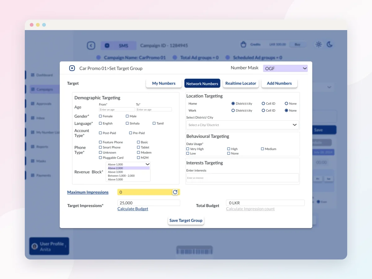Click the Maximum Impressions link
372x279 pixels.
pyautogui.click(x=88, y=192)
